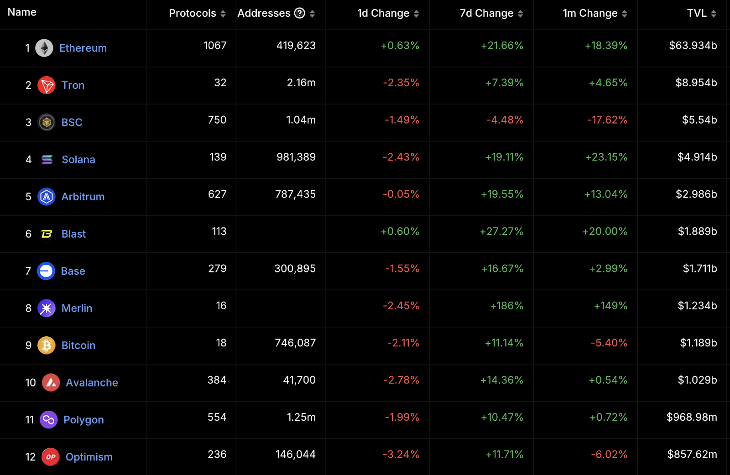The height and width of the screenshot is (475, 730).
Task: Click the Name column header
Action: coord(22,12)
